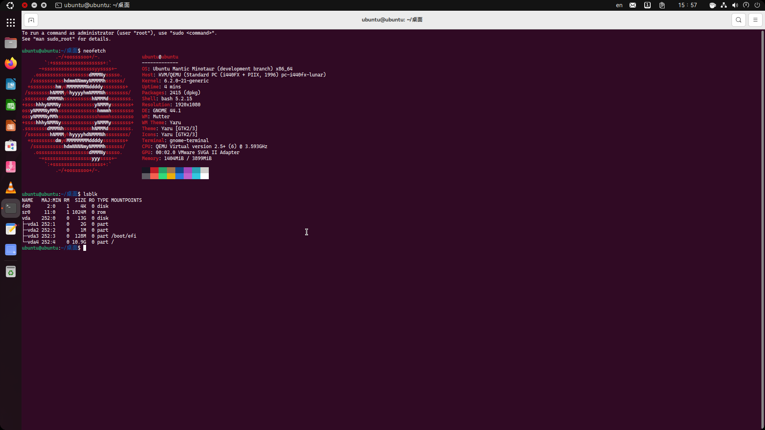Open the Ubuntu logo menu in top bar
This screenshot has height=430, width=765.
pos(10,5)
